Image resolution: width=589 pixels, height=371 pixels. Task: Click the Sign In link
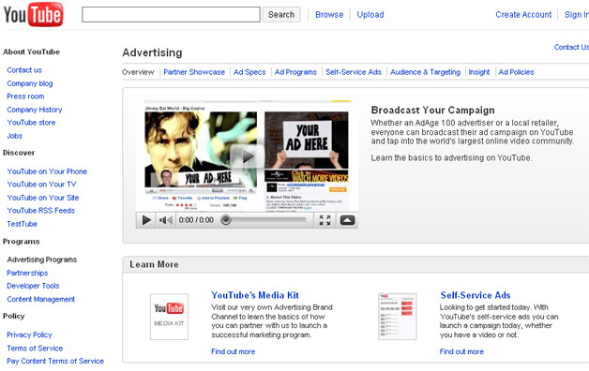pos(577,15)
